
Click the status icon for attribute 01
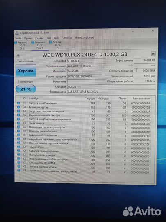click(18, 103)
